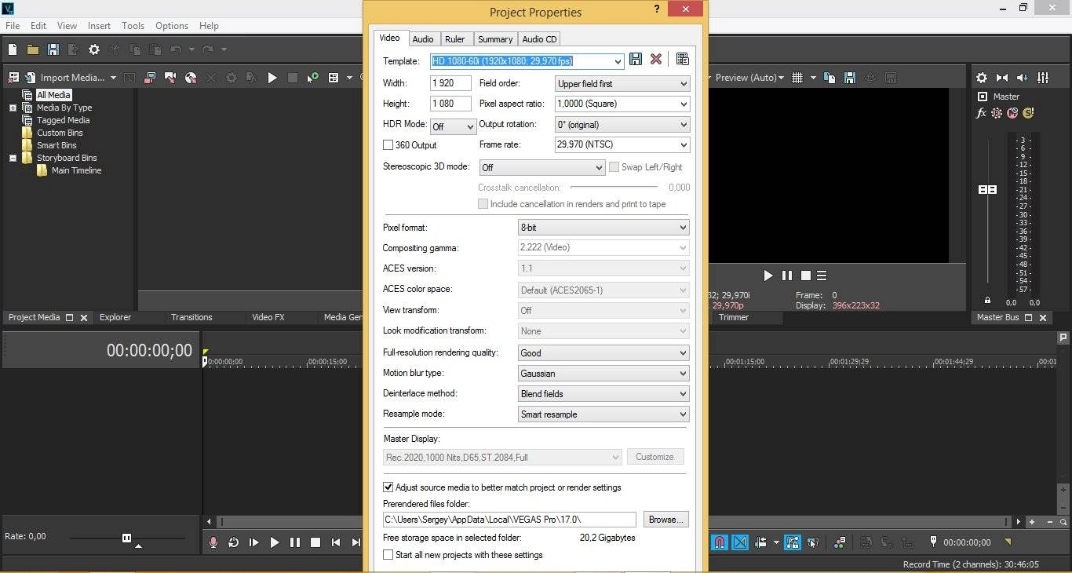
Task: Open the Stereoscopic 3D mode dropdown
Action: click(x=600, y=167)
